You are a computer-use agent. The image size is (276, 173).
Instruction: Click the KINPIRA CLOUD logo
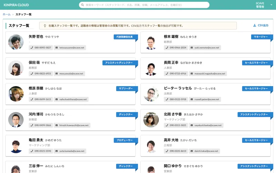(16, 5)
